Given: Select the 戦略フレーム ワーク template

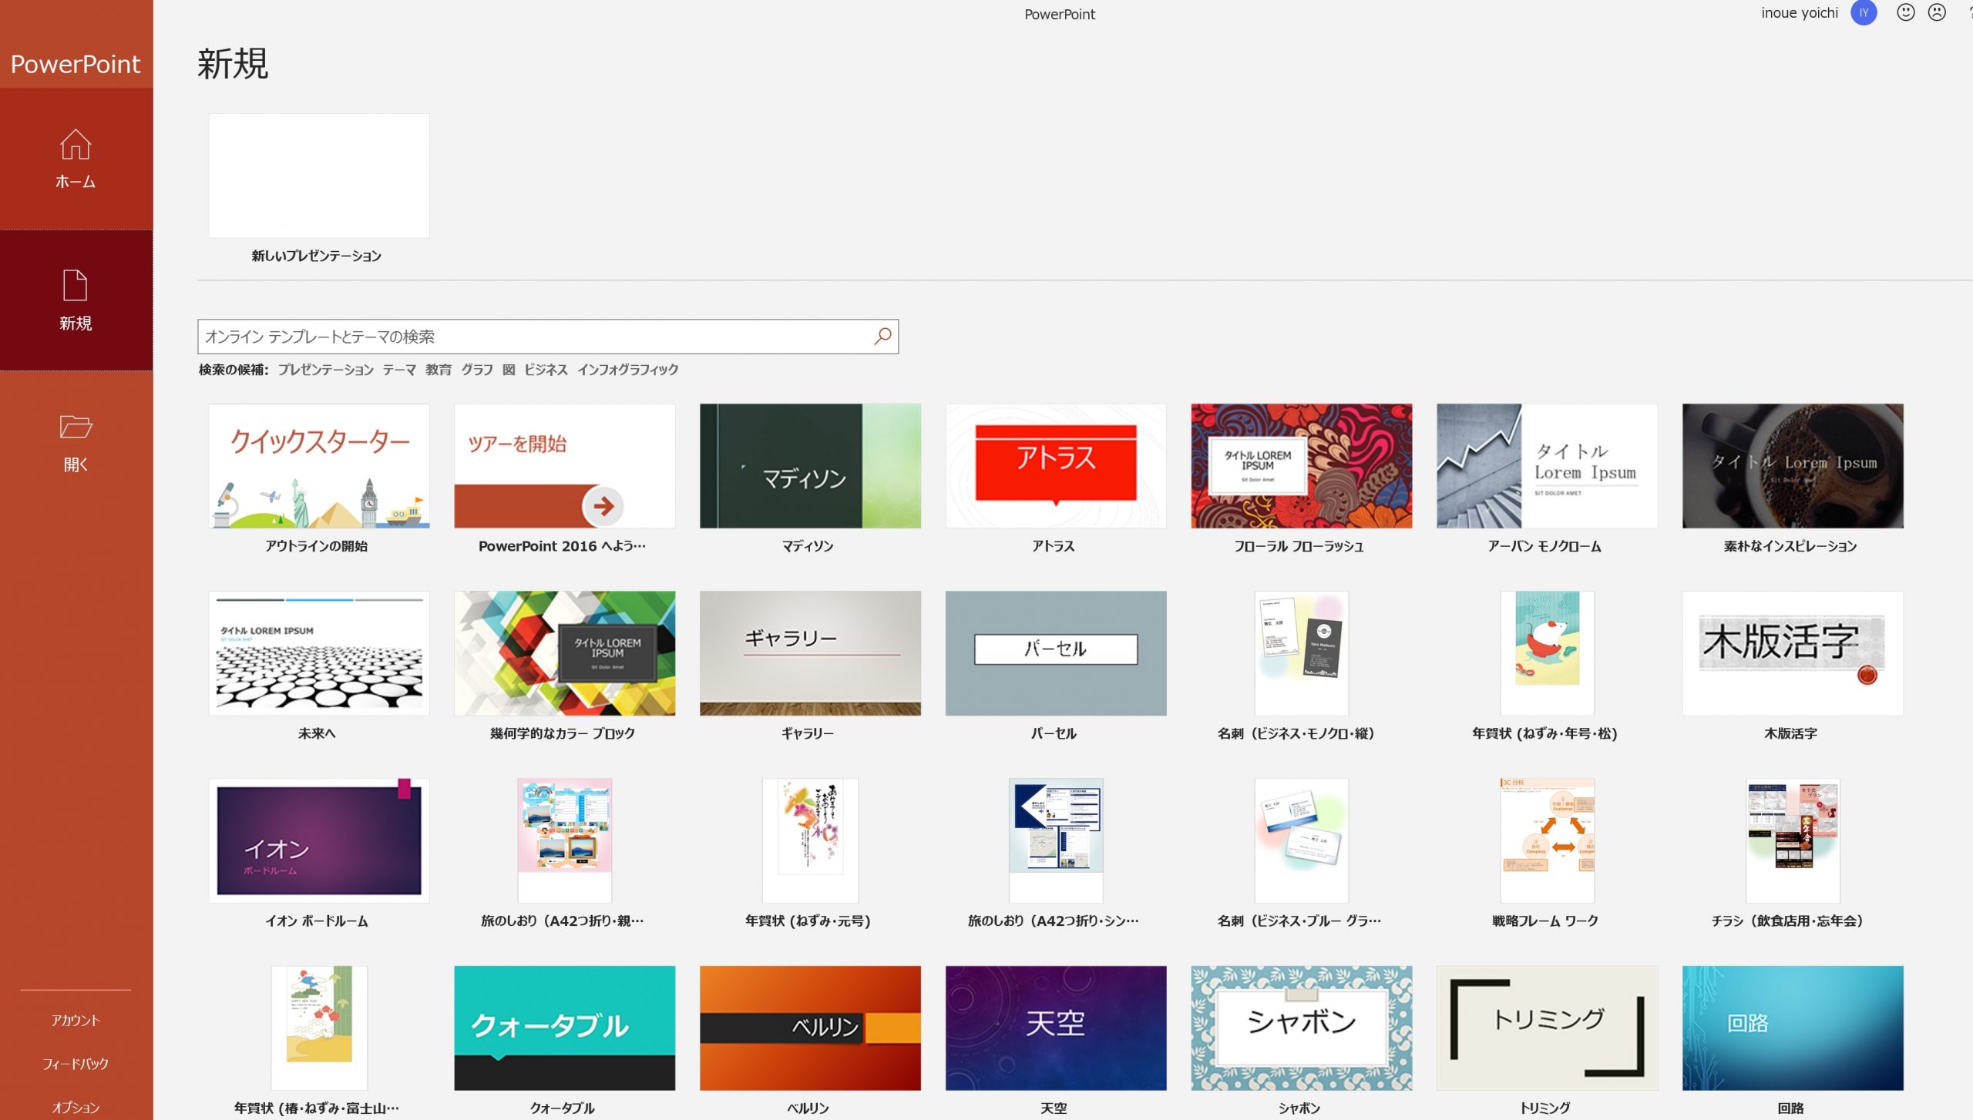Looking at the screenshot, I should tap(1547, 840).
